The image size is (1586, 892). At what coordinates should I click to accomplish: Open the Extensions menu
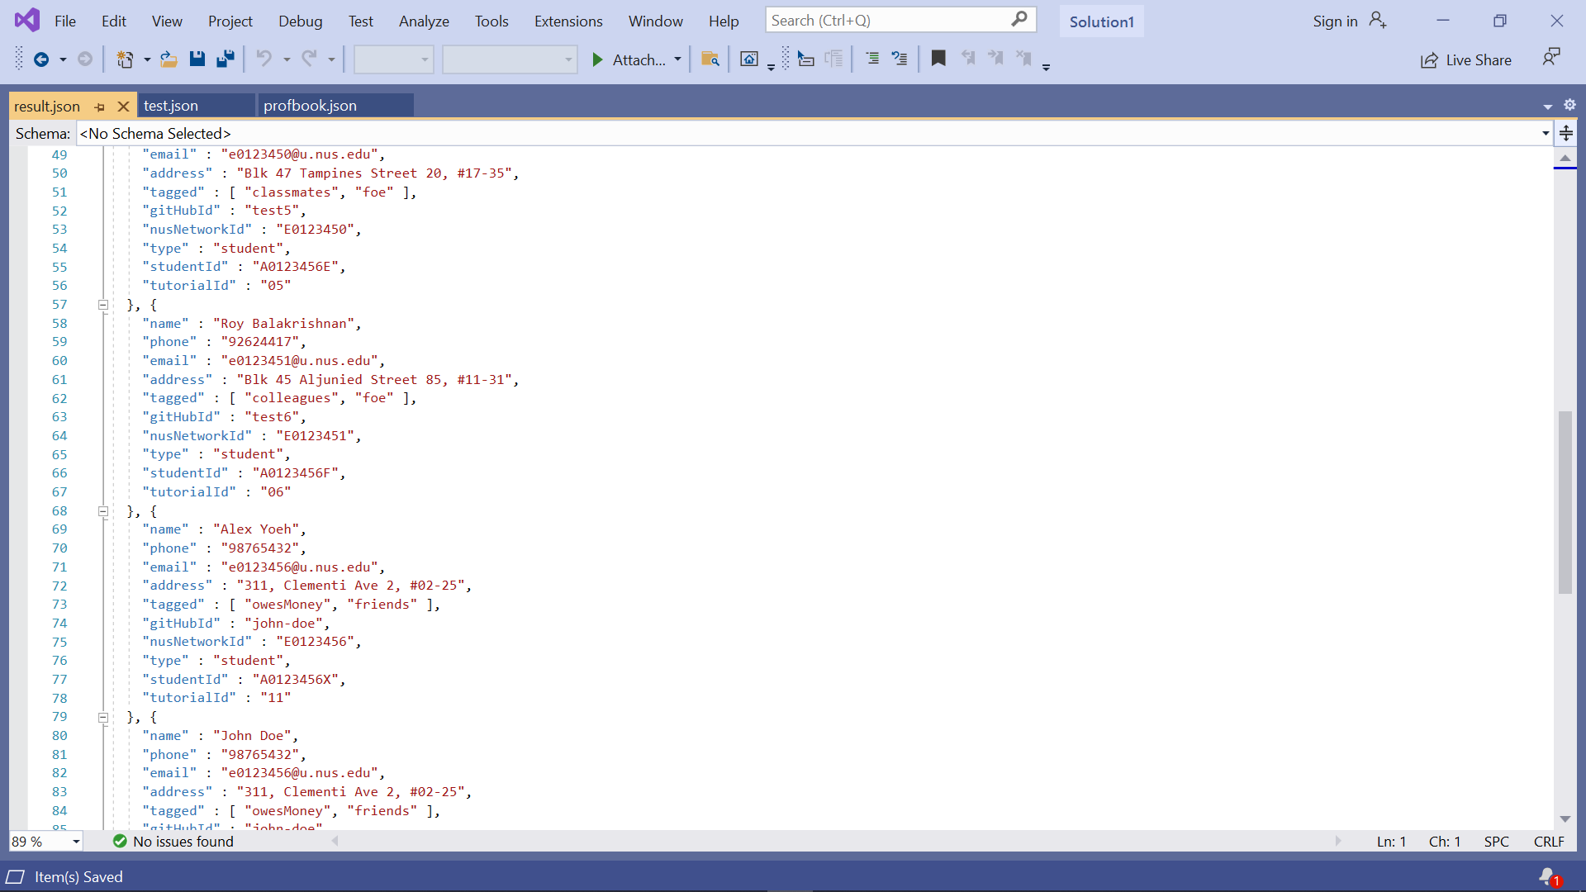coord(567,21)
